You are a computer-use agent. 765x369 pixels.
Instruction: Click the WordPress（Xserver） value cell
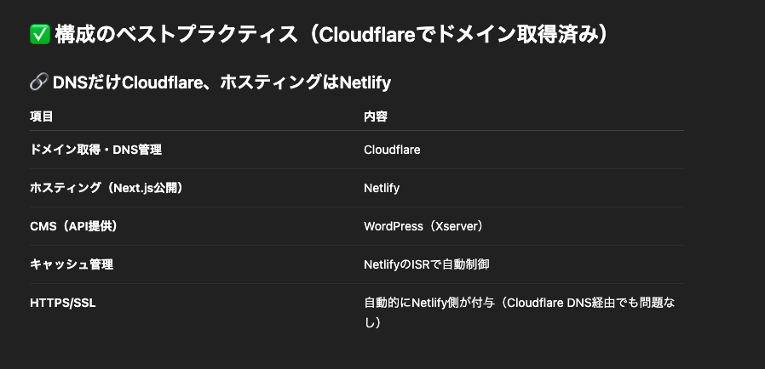click(x=423, y=226)
